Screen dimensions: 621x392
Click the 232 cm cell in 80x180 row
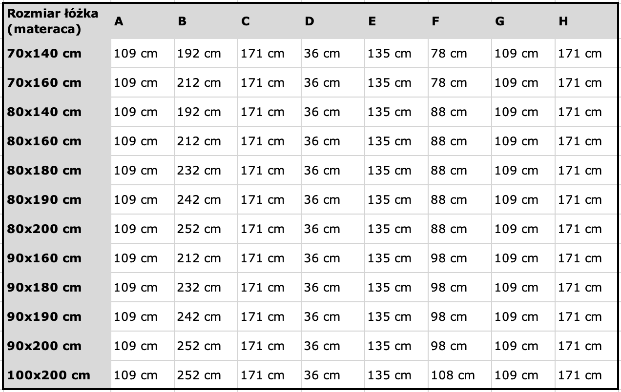(206, 171)
